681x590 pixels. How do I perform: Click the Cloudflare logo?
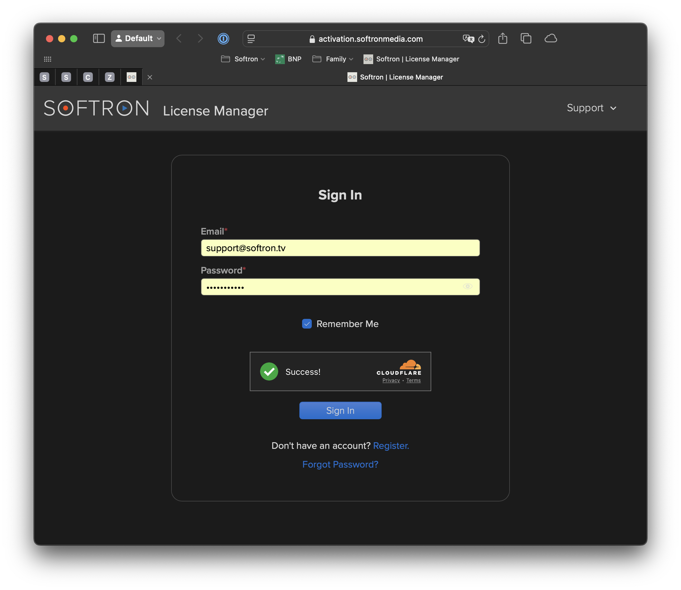(399, 368)
